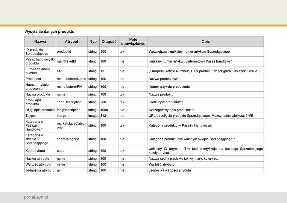Select the 'Producent' name cell
This screenshot has width=287, height=203.
coord(40,79)
